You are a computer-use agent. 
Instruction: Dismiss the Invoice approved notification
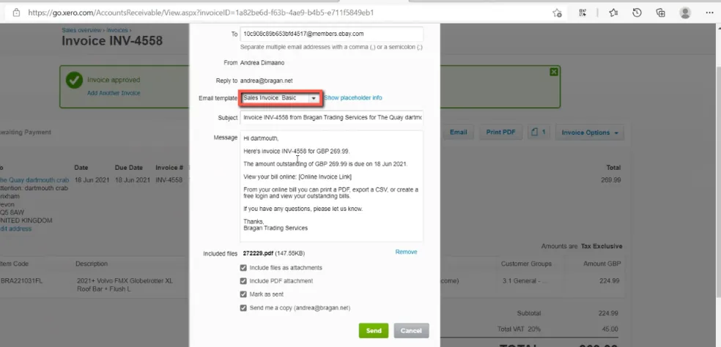pyautogui.click(x=554, y=72)
